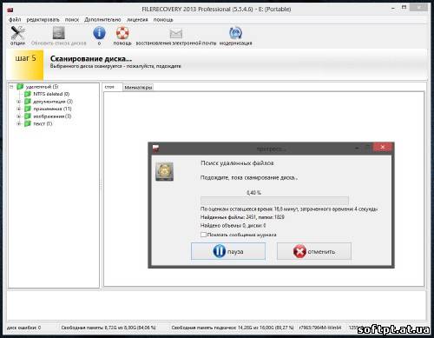The height and width of the screenshot is (338, 434).
Task: Select the документация (3) tree item label
Action: point(53,102)
